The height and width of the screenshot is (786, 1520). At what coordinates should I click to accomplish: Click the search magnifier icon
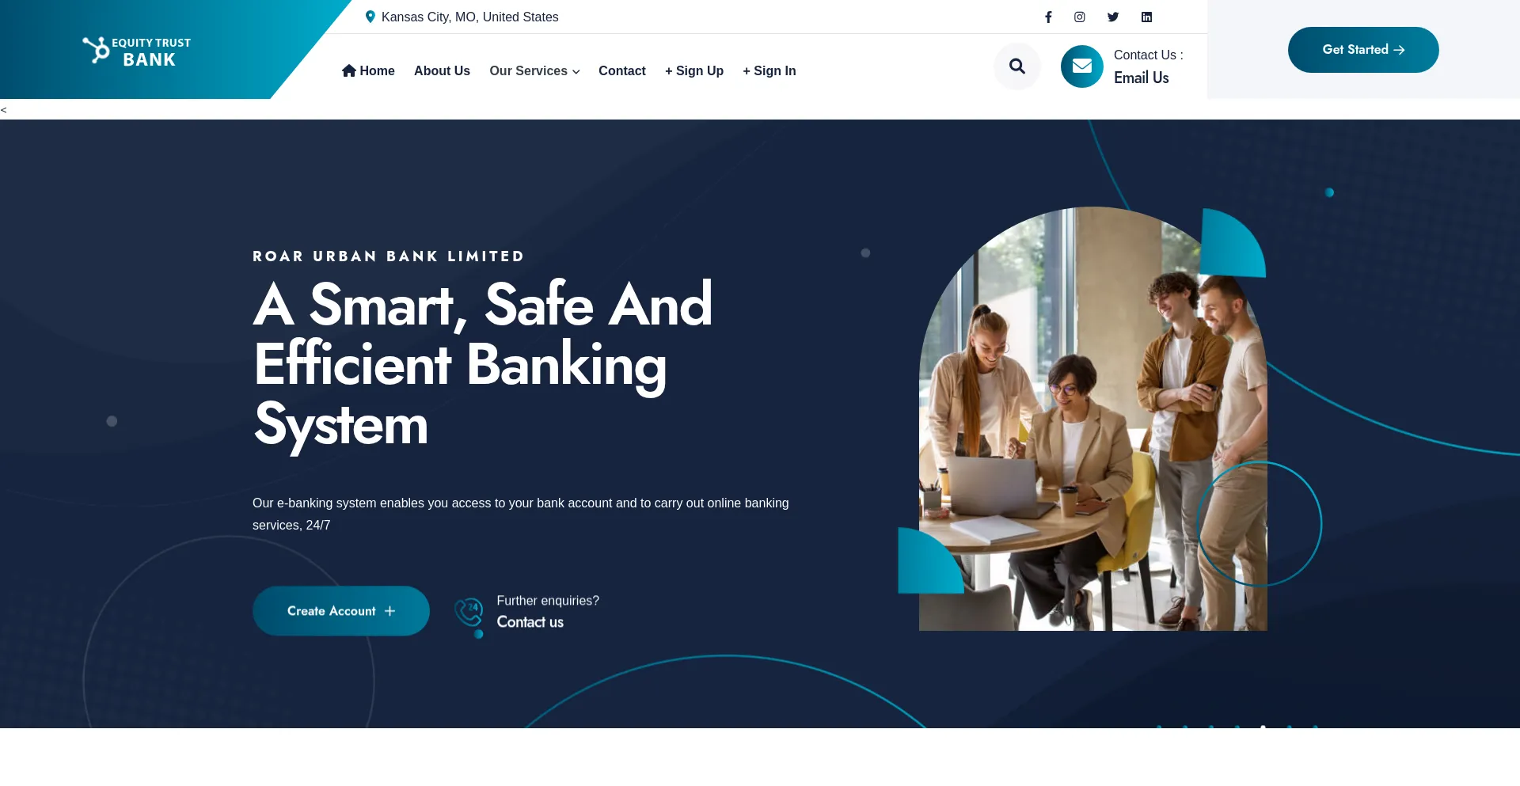tap(1017, 66)
